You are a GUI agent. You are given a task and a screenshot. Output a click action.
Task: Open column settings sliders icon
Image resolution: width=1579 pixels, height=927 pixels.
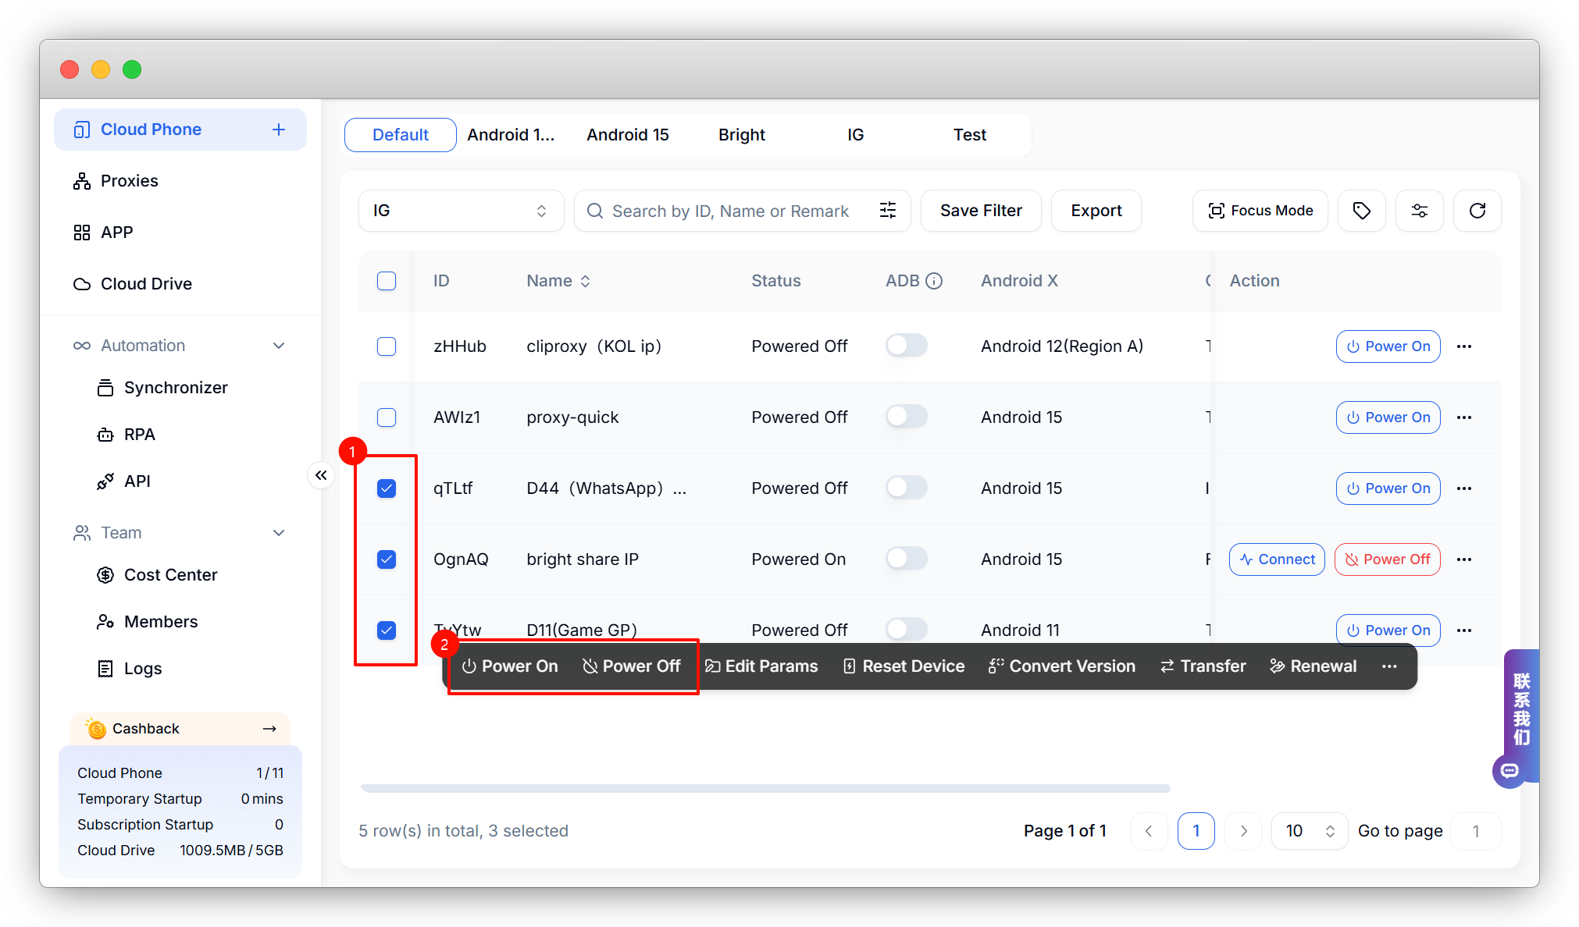click(1419, 211)
